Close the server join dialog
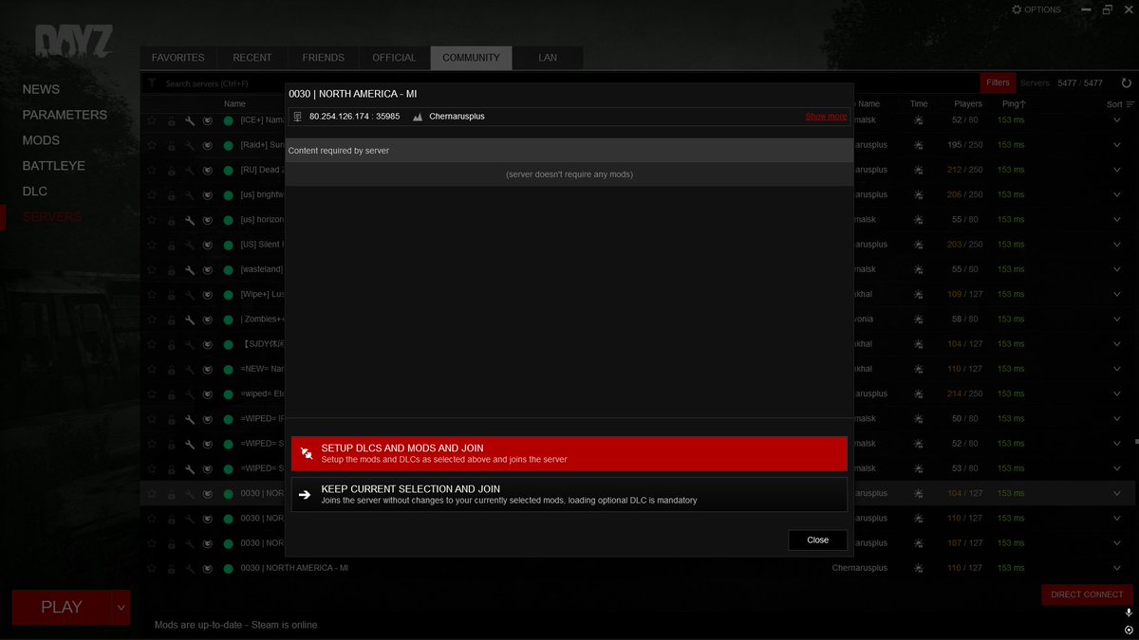The image size is (1139, 640). pyautogui.click(x=818, y=539)
